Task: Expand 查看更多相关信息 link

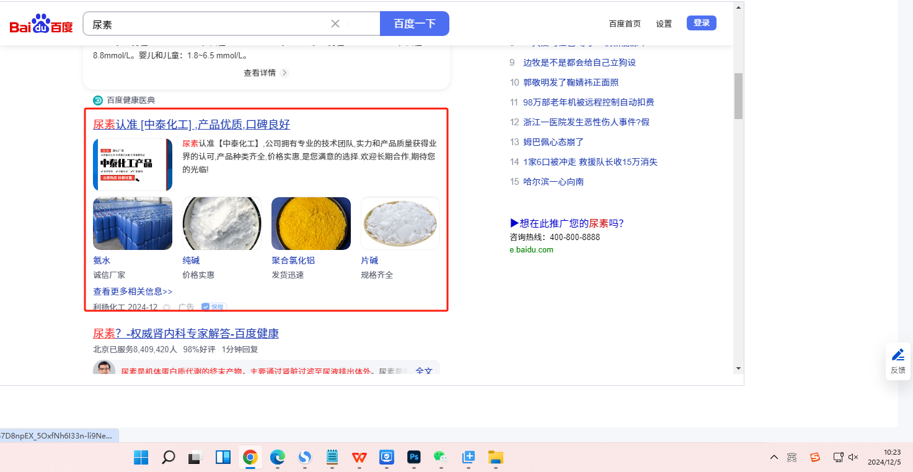Action: click(133, 291)
